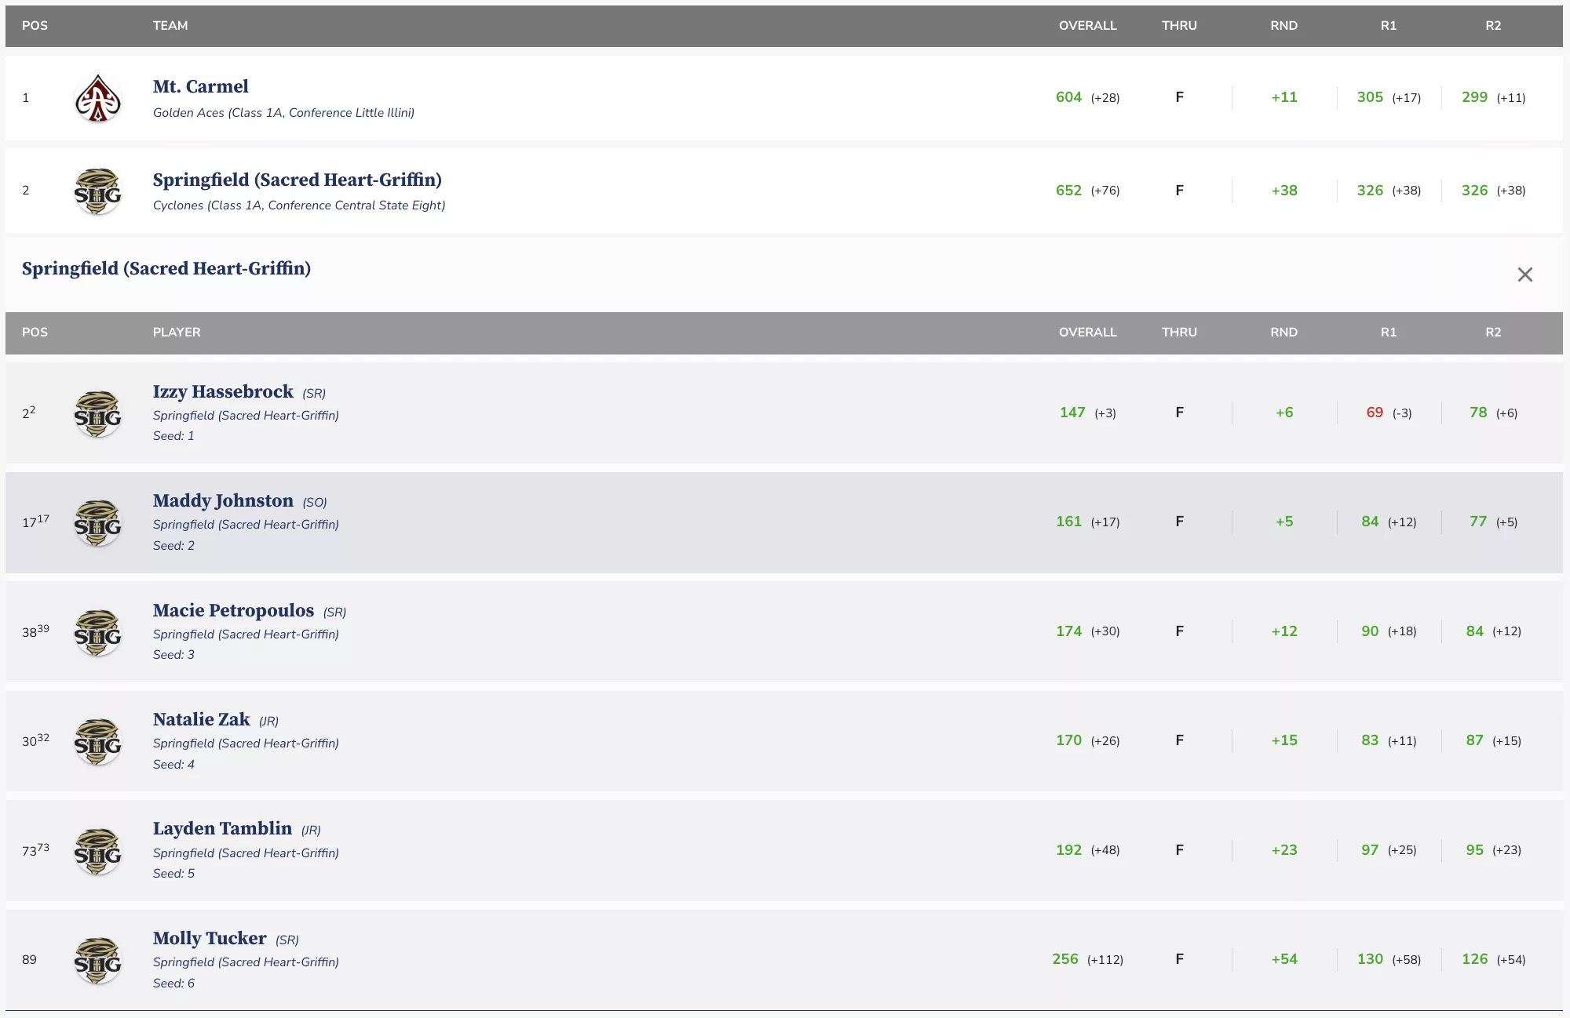Viewport: 1570px width, 1018px height.
Task: Click Izzy Hassebrock's red R1 score 69
Action: (x=1375, y=413)
